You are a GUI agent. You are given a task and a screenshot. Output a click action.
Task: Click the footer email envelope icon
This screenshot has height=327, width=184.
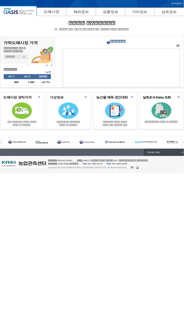[132, 168]
